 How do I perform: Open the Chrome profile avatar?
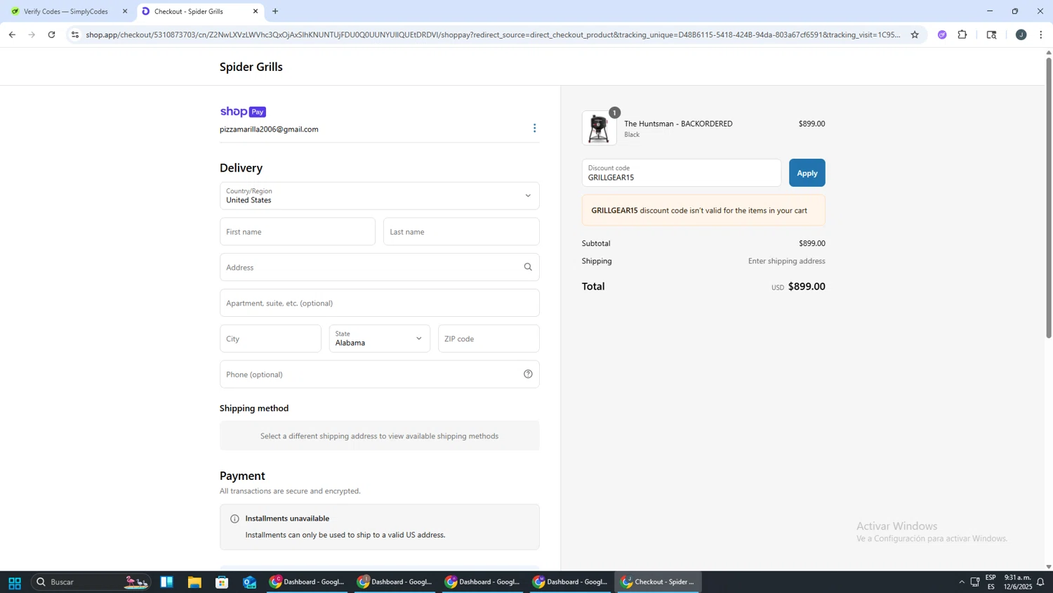tap(1021, 34)
